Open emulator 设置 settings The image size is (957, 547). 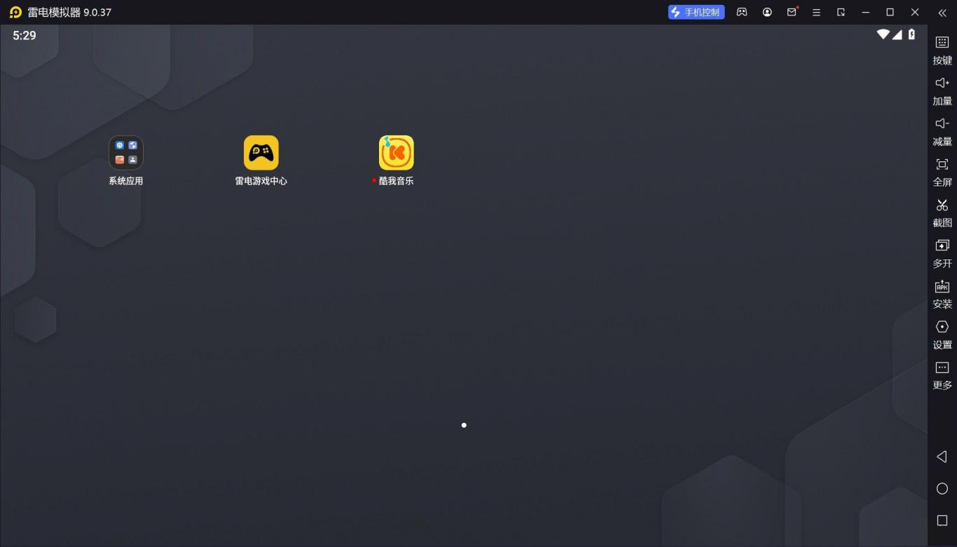(942, 335)
